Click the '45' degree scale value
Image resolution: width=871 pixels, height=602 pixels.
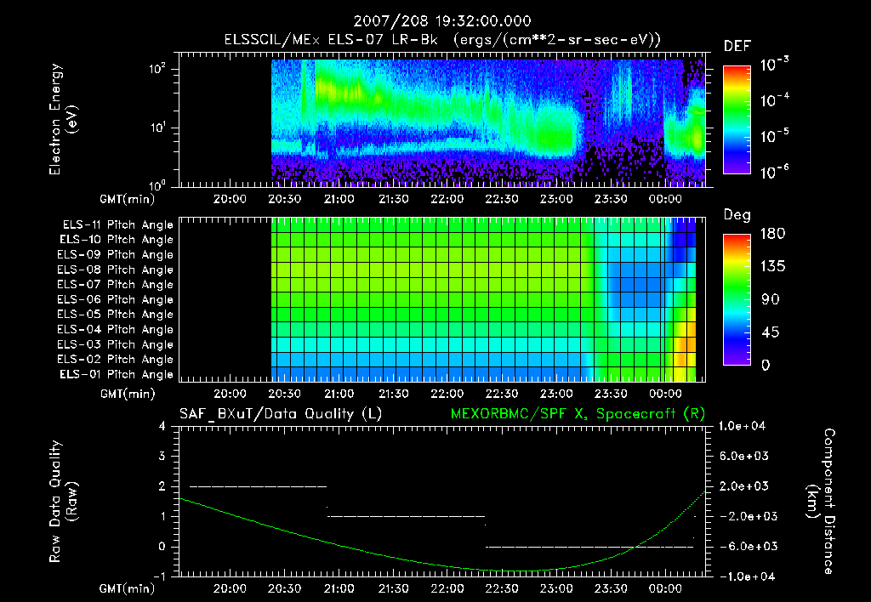770,332
